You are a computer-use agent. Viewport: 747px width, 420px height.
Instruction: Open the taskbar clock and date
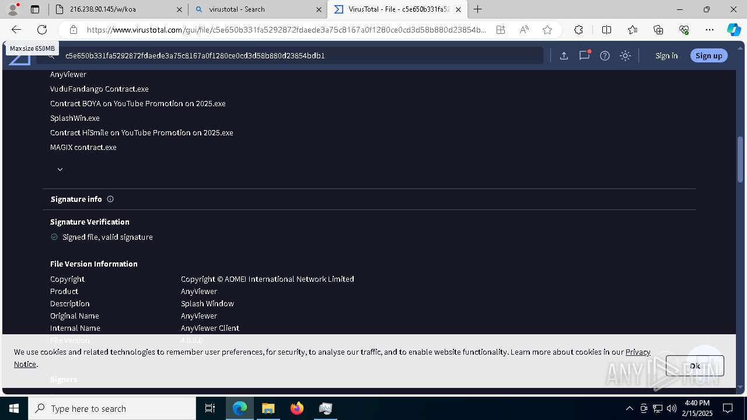697,408
